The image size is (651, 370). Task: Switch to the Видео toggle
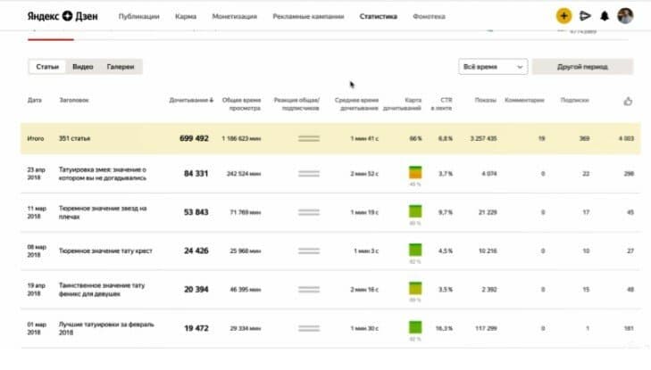tap(83, 67)
